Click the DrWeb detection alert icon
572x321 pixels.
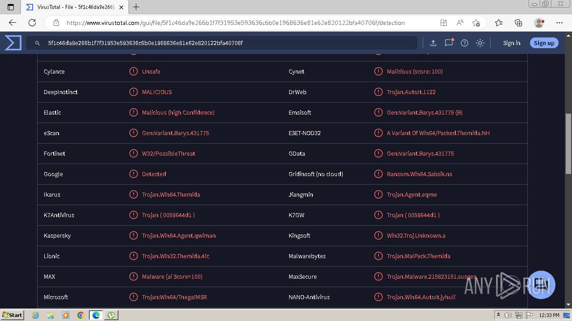tap(378, 92)
